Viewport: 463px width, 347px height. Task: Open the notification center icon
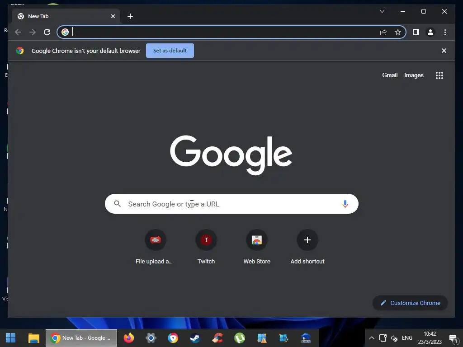[454, 338]
